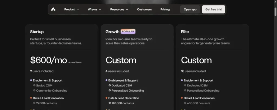277x110 pixels.
Task: Click the Open app button
Action: (190, 9)
